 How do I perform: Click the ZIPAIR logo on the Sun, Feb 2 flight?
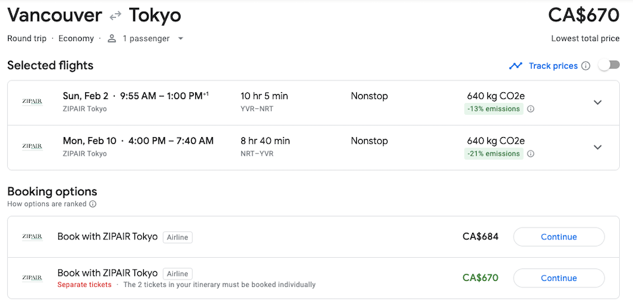click(x=32, y=102)
